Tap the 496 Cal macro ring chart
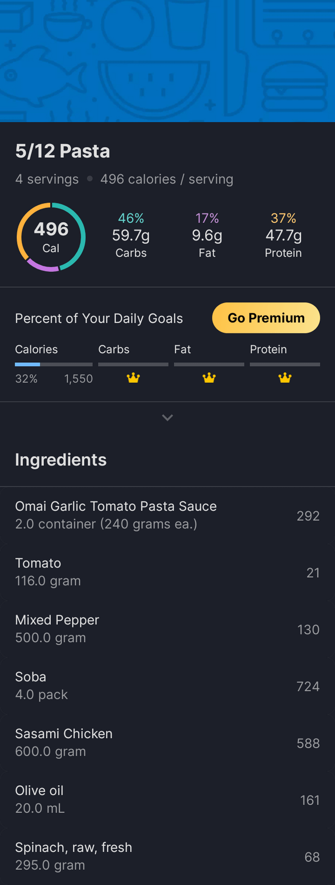The width and height of the screenshot is (335, 885). (51, 237)
